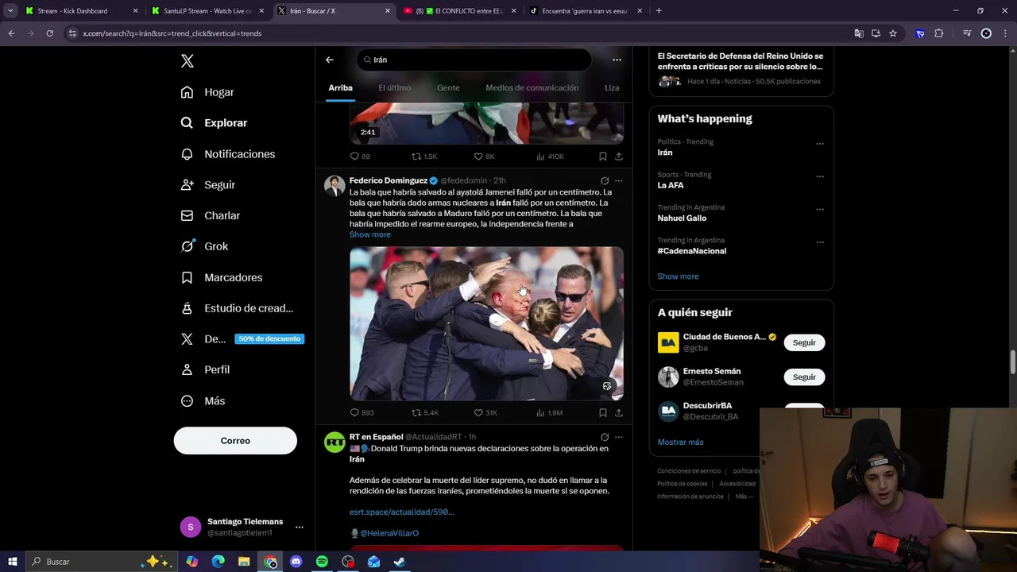1017x572 pixels.
Task: Open more options for #CadenaNacional trend
Action: point(820,242)
